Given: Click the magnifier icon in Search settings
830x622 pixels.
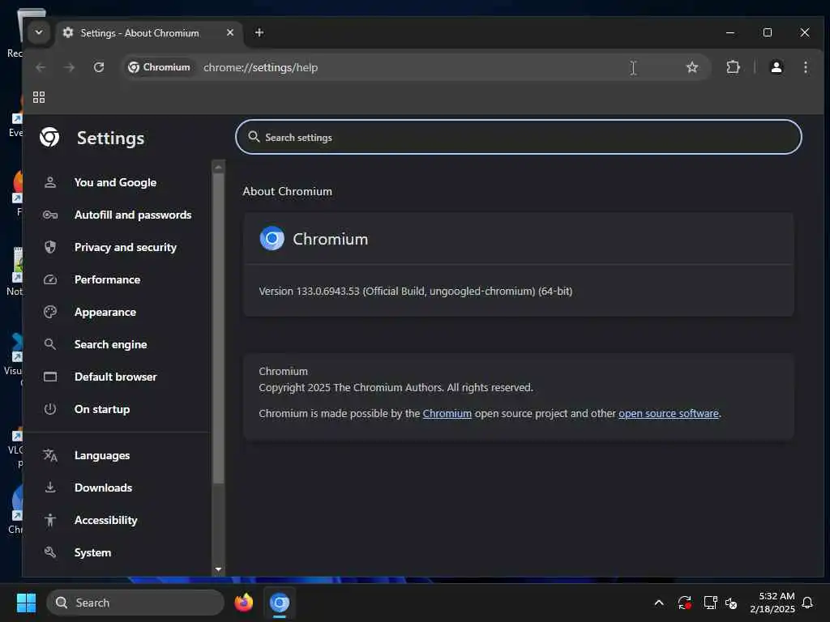Looking at the screenshot, I should coord(254,137).
